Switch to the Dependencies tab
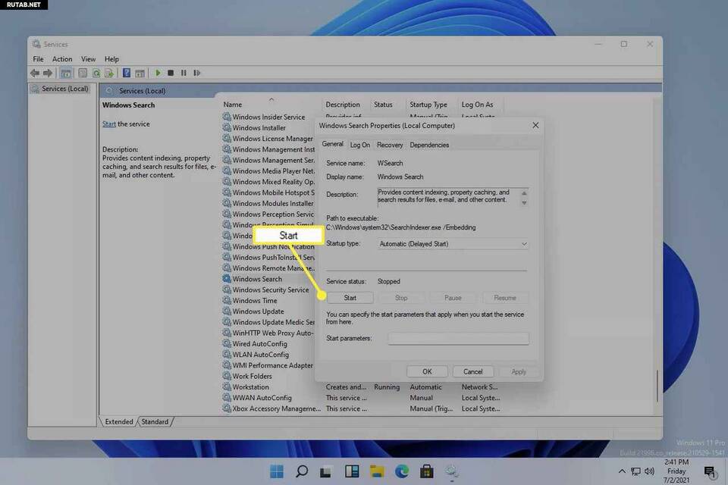The height and width of the screenshot is (485, 728). pos(429,145)
